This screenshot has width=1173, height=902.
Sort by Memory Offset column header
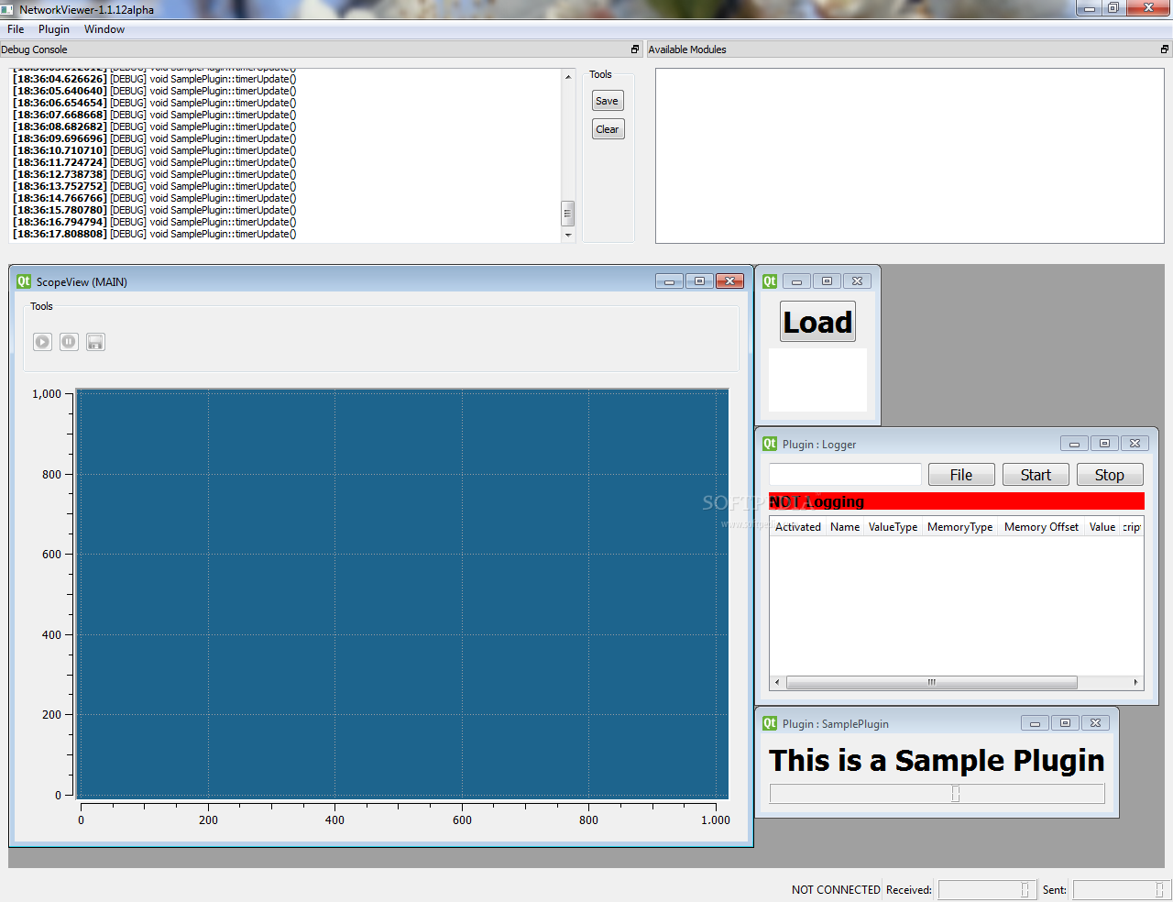(1041, 527)
